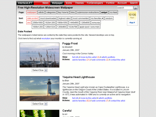
Task: Filter by 1280x1024 size
Action: point(50,27)
